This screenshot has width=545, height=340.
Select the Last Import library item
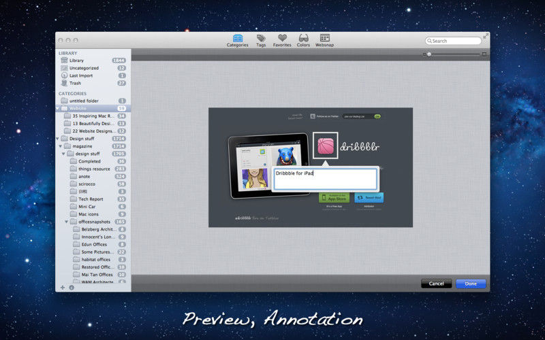point(80,75)
